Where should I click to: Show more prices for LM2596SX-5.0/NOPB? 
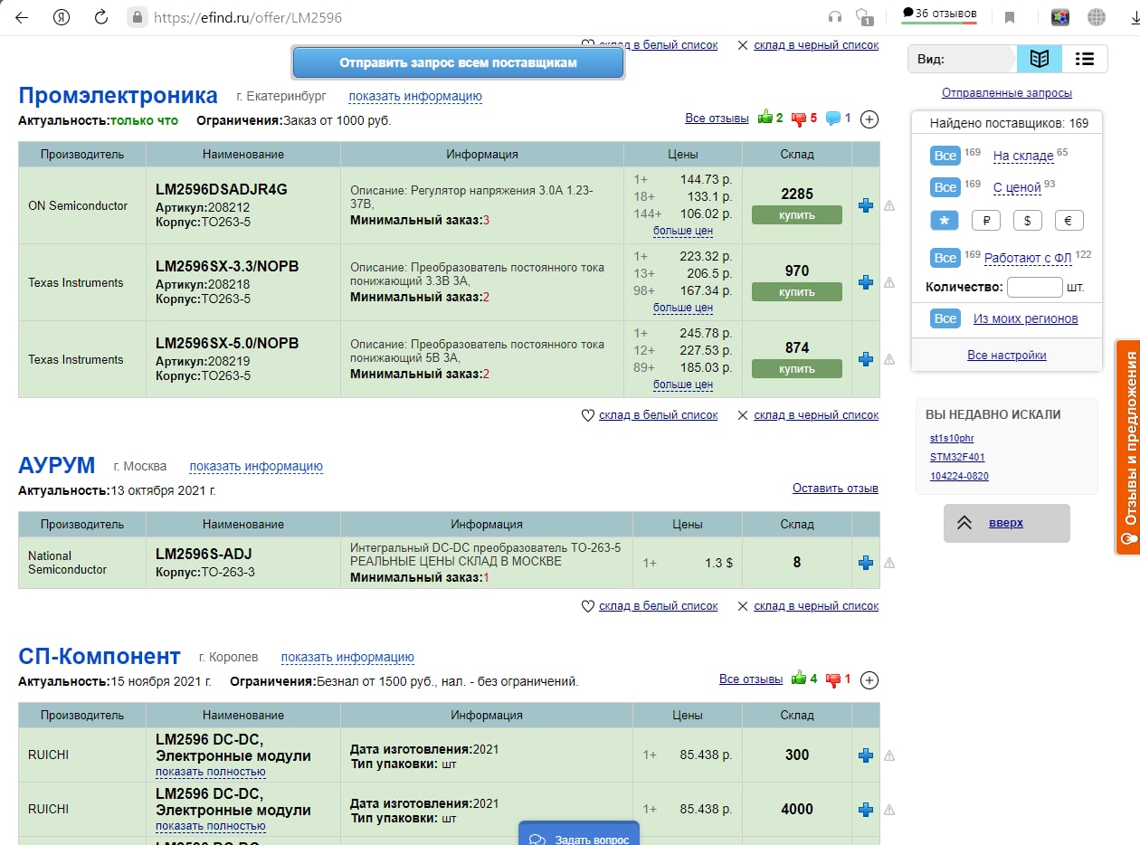click(683, 385)
